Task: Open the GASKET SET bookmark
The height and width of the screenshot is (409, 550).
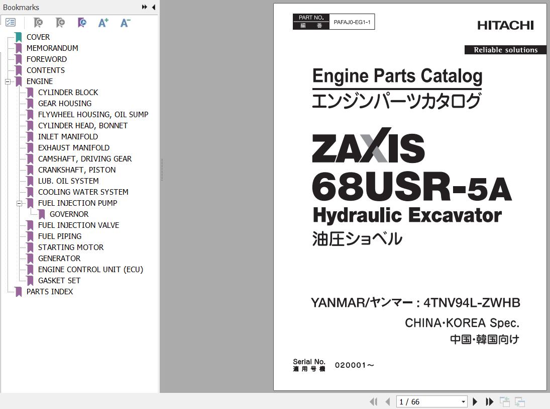Action: [x=59, y=280]
